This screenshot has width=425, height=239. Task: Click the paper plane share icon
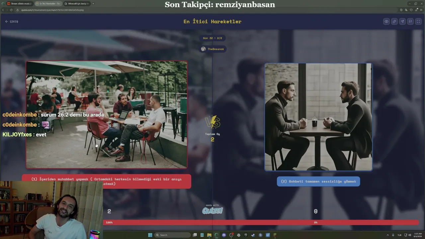click(402, 22)
